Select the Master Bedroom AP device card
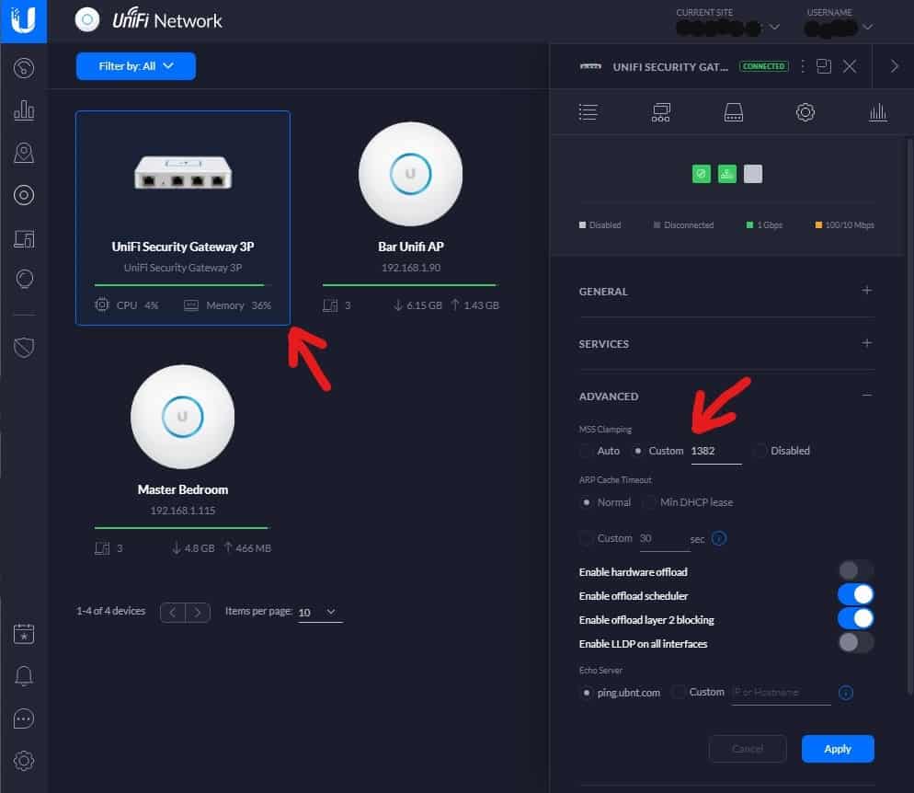This screenshot has height=793, width=914. 182,461
